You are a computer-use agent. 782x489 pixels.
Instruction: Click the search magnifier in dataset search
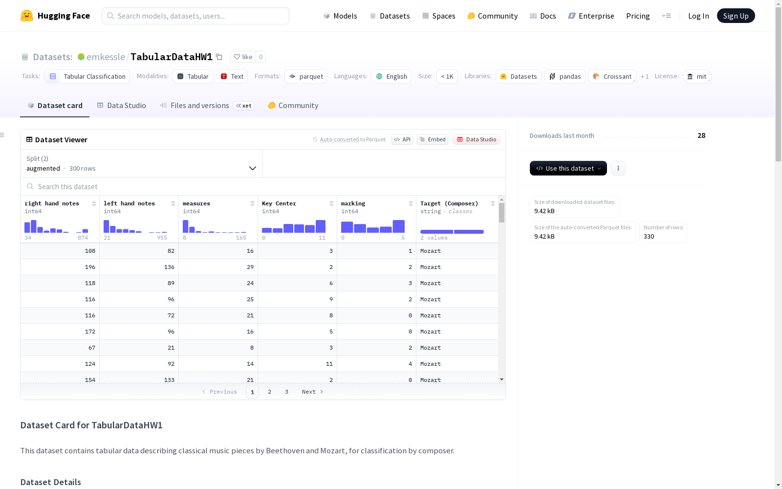pos(30,186)
